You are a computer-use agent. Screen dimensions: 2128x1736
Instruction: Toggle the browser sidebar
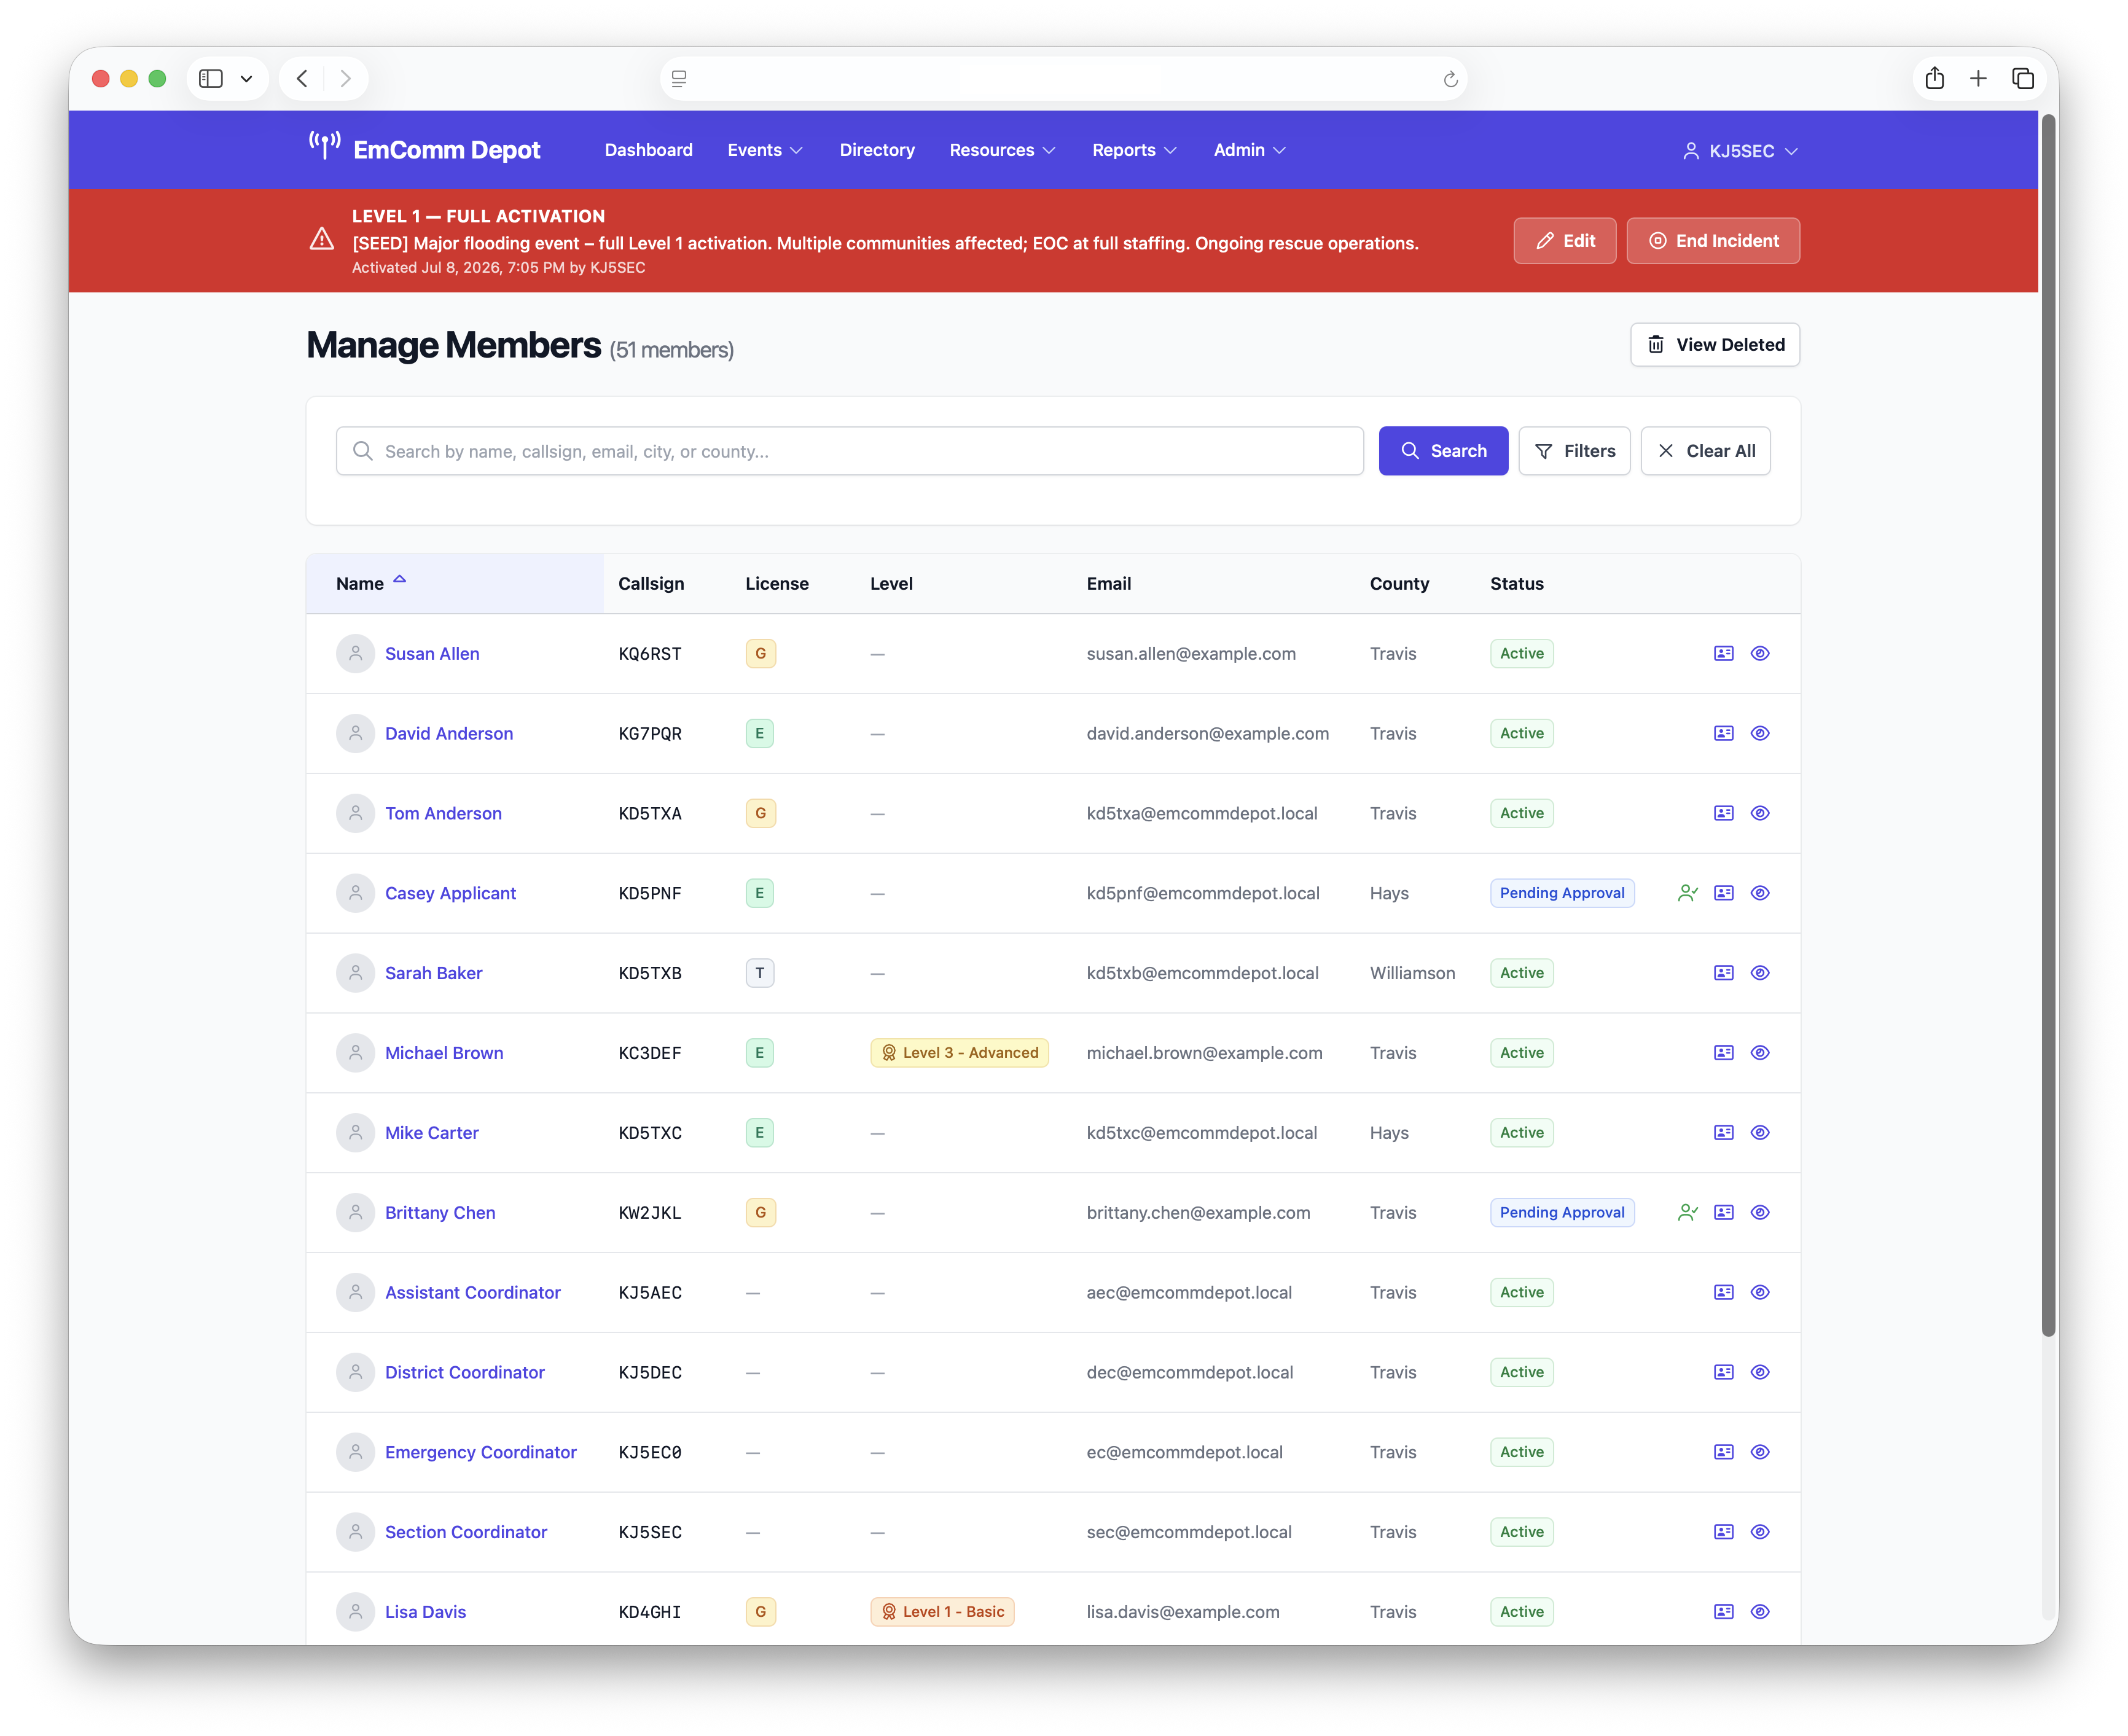pos(210,78)
